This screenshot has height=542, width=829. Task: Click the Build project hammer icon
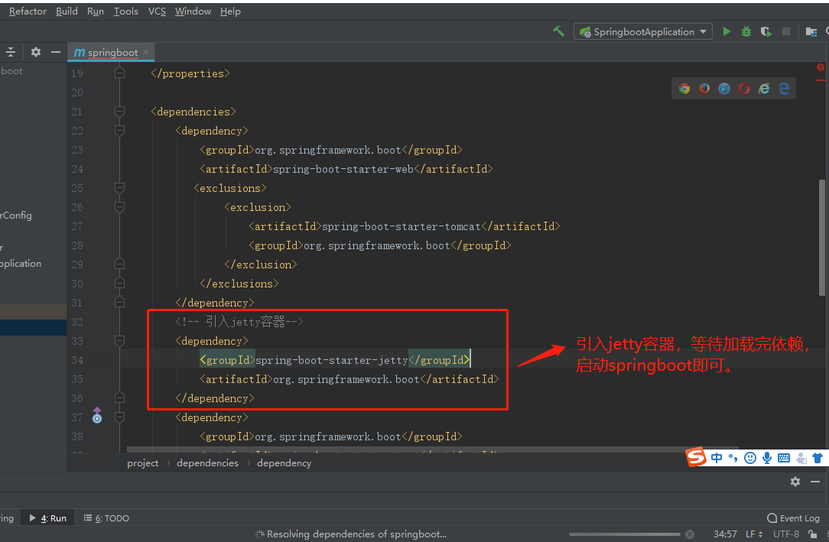(558, 31)
